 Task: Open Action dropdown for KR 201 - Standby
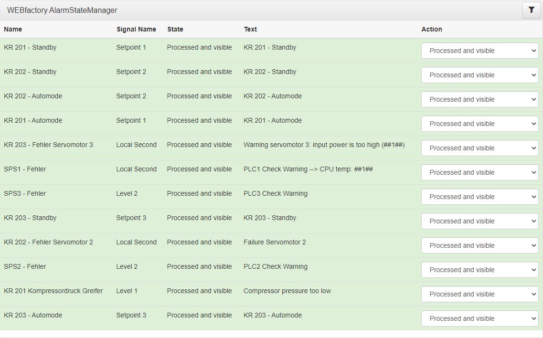tap(479, 51)
